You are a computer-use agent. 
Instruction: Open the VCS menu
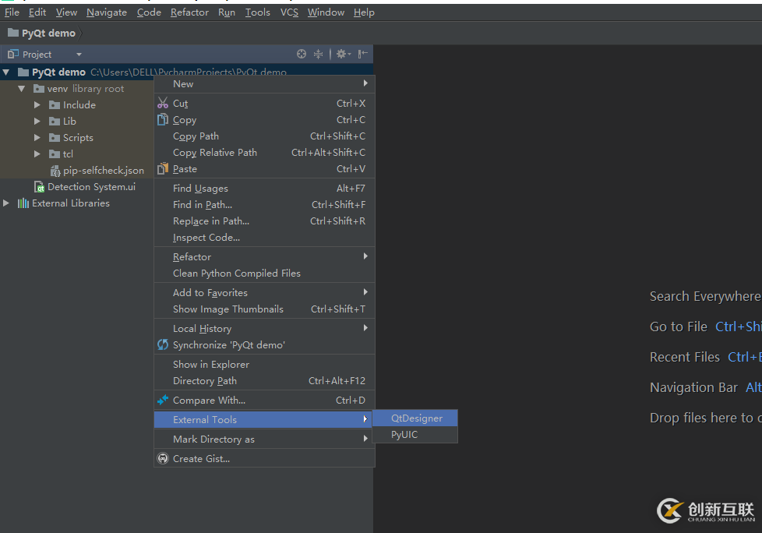[289, 12]
